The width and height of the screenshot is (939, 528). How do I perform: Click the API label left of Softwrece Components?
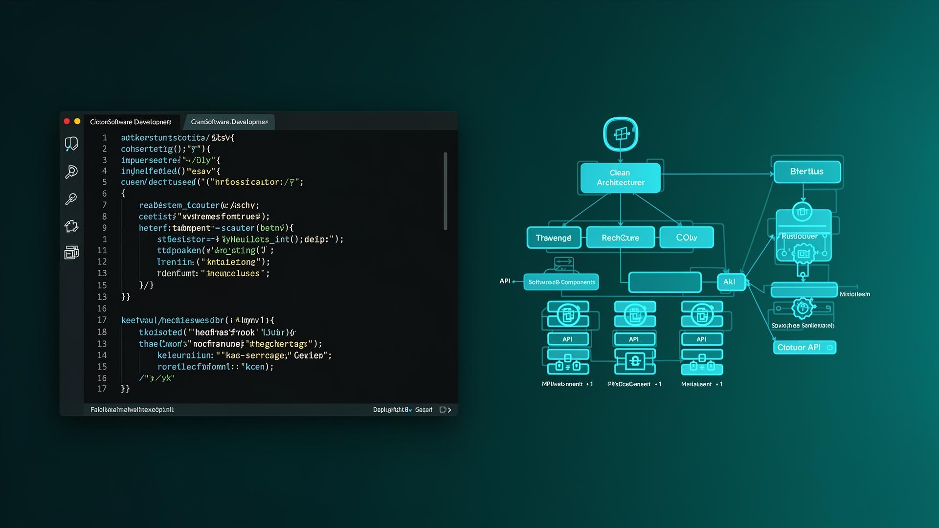click(x=505, y=281)
